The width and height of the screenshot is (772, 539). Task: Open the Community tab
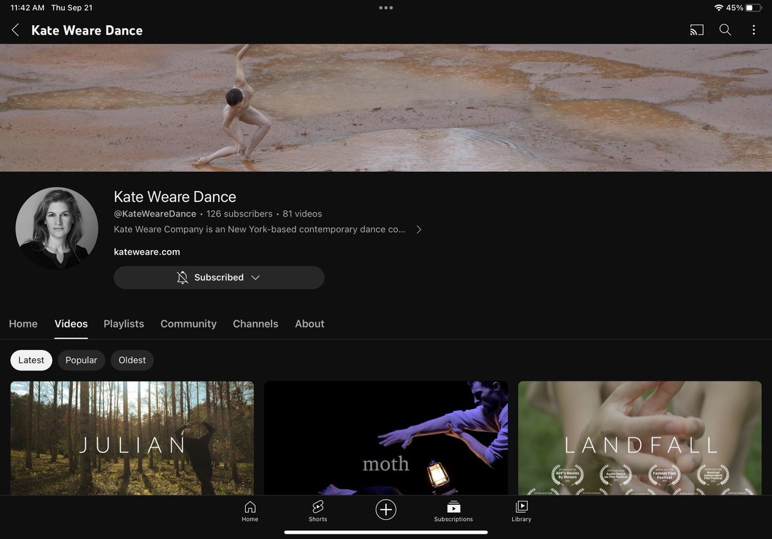pyautogui.click(x=188, y=324)
